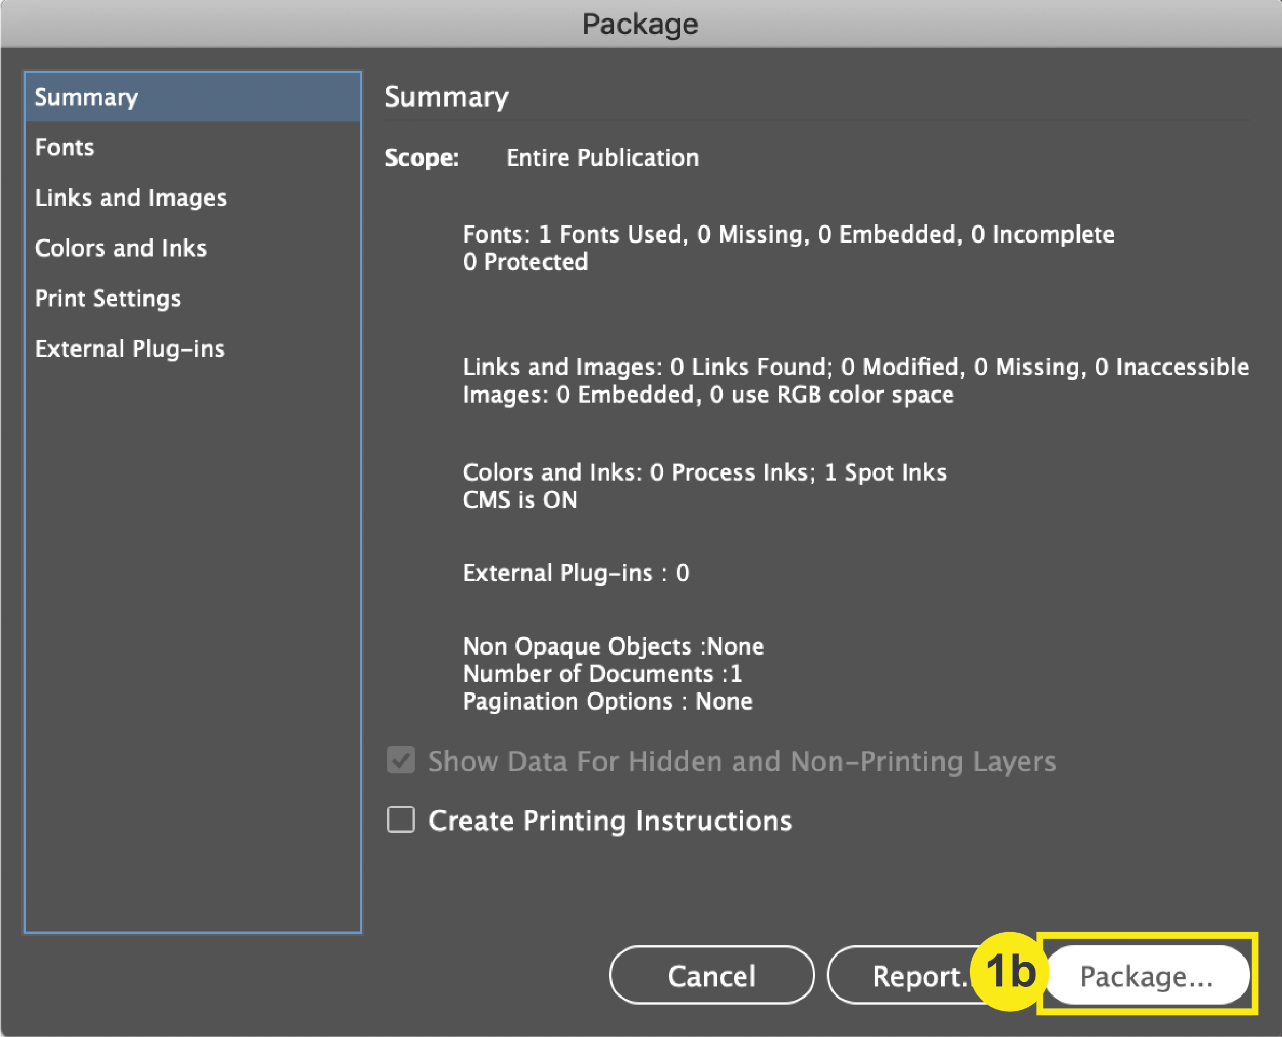The height and width of the screenshot is (1037, 1282).
Task: Click the Package dialog title bar
Action: point(641,23)
